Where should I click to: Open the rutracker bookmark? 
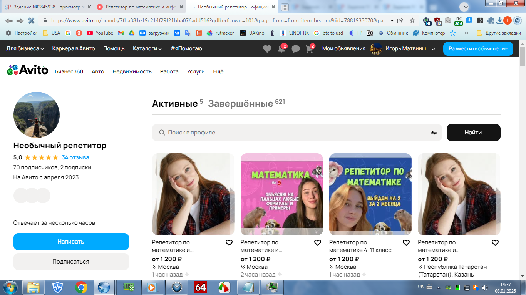pyautogui.click(x=220, y=33)
